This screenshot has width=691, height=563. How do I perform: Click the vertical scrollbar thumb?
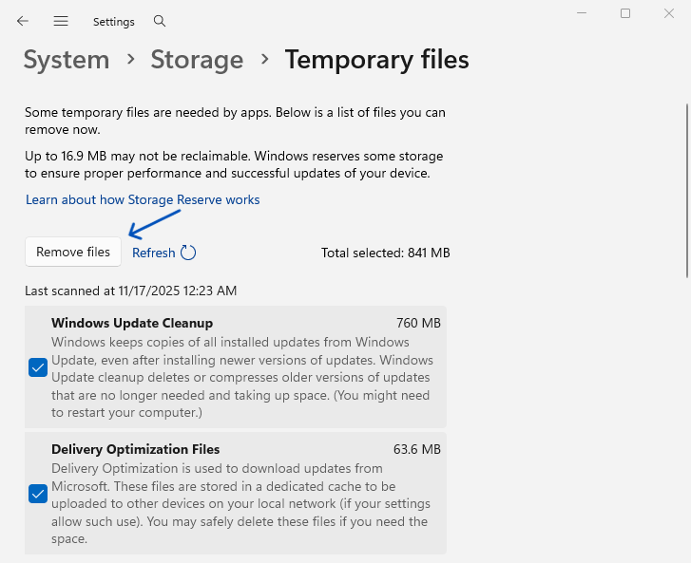[x=686, y=191]
